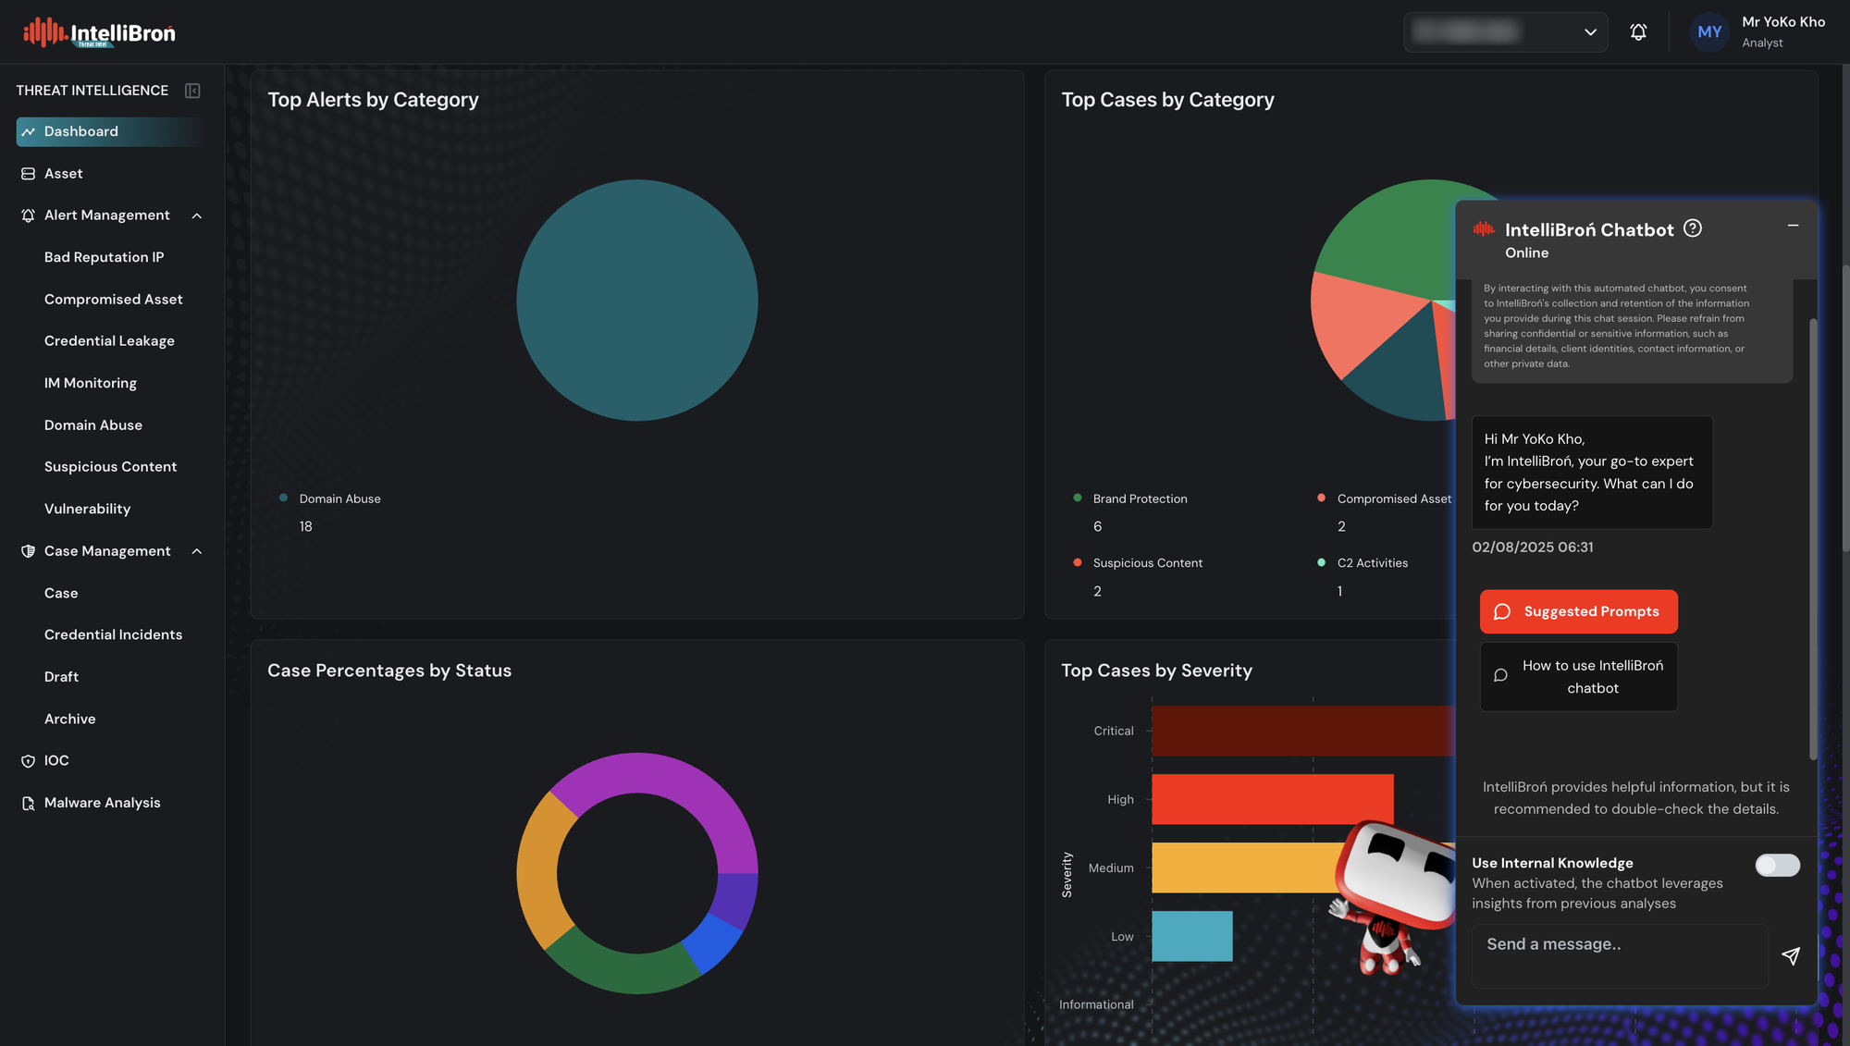Click the Medium severity yellow bar
This screenshot has width=1850, height=1046.
[x=1244, y=868]
